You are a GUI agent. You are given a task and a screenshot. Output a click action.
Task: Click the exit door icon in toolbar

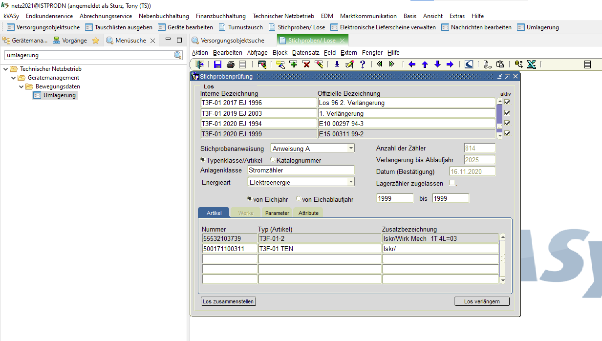[x=200, y=64]
